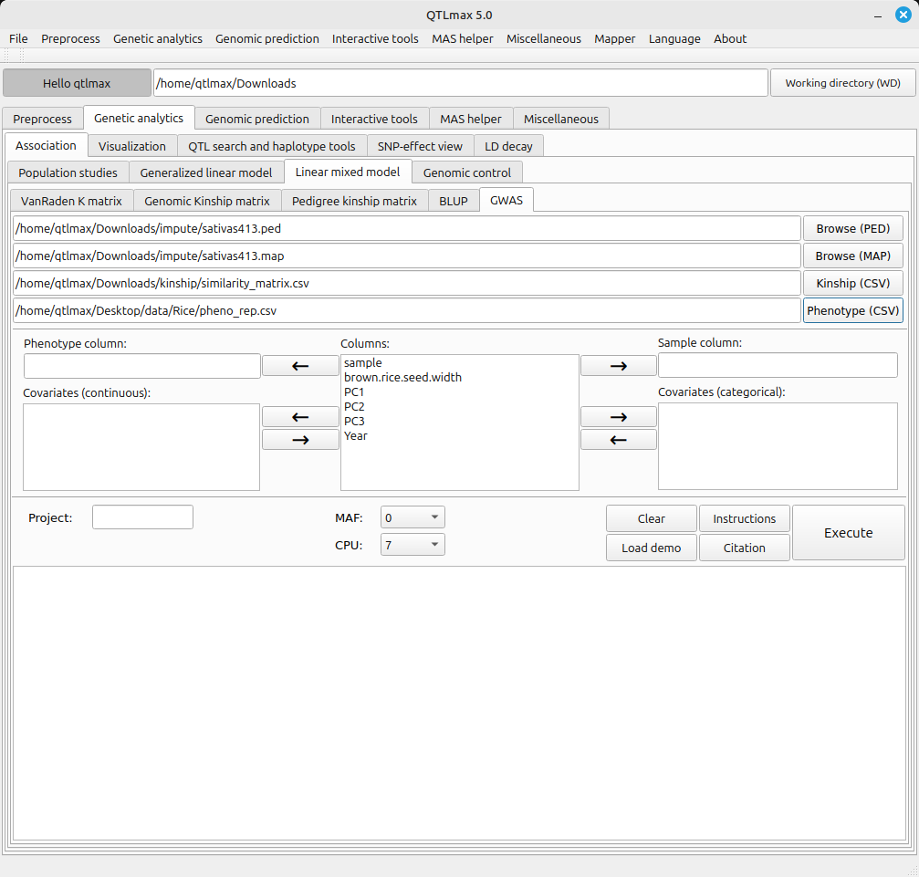The image size is (919, 877).
Task: Switch to the BLUP tab
Action: pos(453,201)
